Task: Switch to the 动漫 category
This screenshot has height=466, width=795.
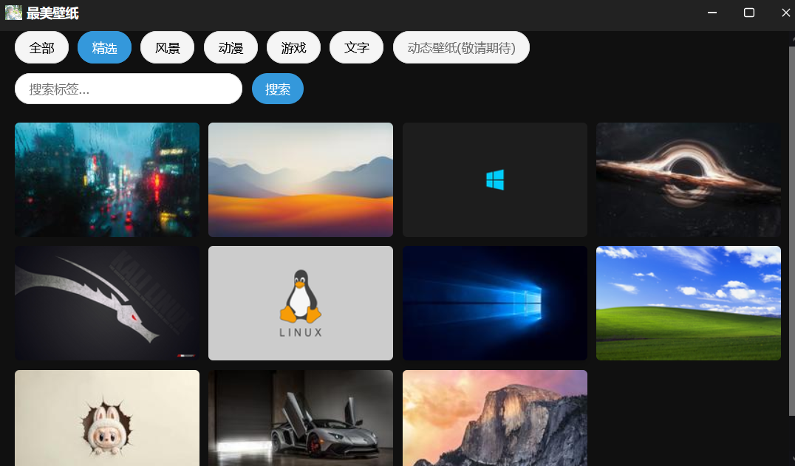Action: 231,47
